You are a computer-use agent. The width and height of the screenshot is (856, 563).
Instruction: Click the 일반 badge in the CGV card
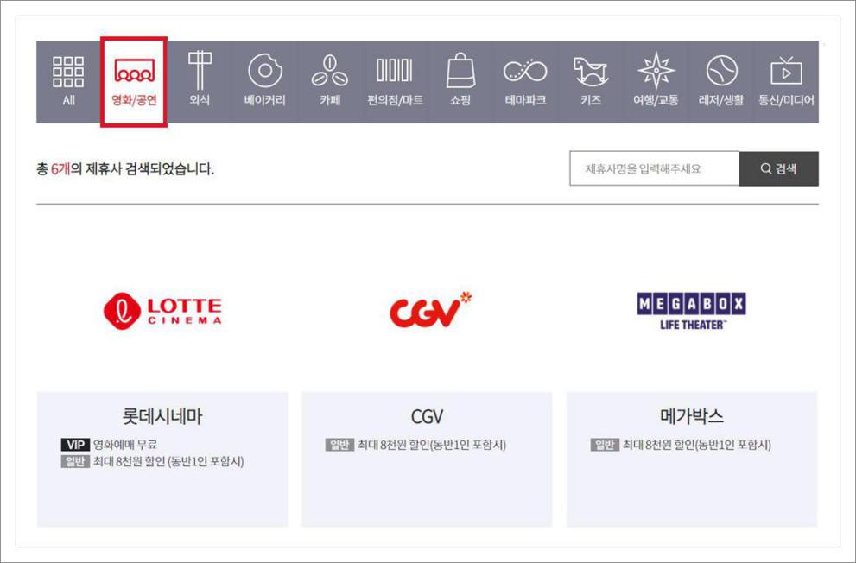339,445
